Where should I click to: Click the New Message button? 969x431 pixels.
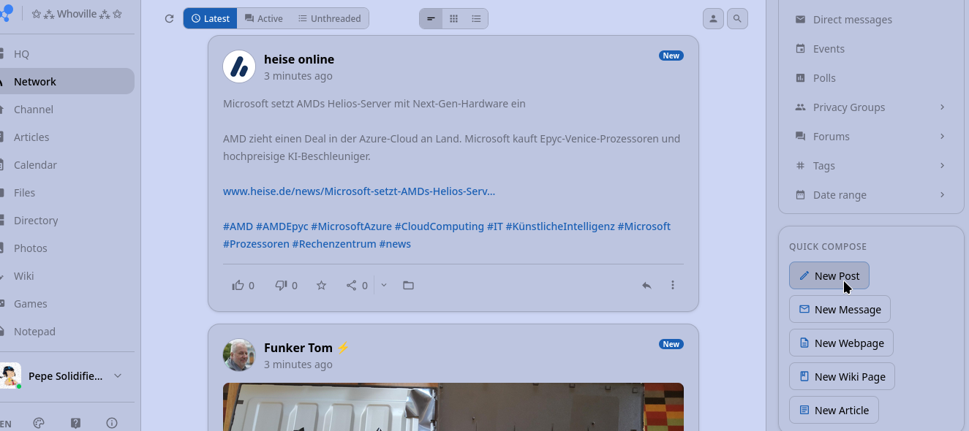(x=840, y=309)
